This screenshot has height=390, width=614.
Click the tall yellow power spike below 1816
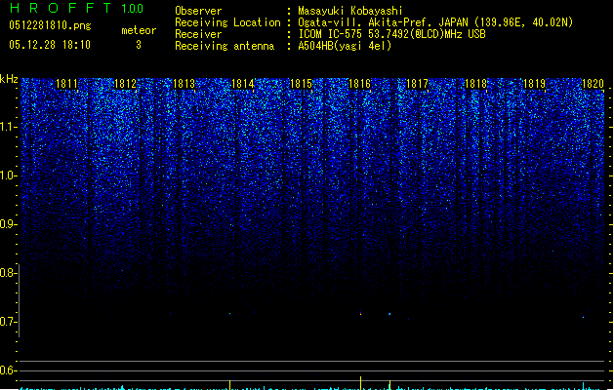(x=360, y=383)
